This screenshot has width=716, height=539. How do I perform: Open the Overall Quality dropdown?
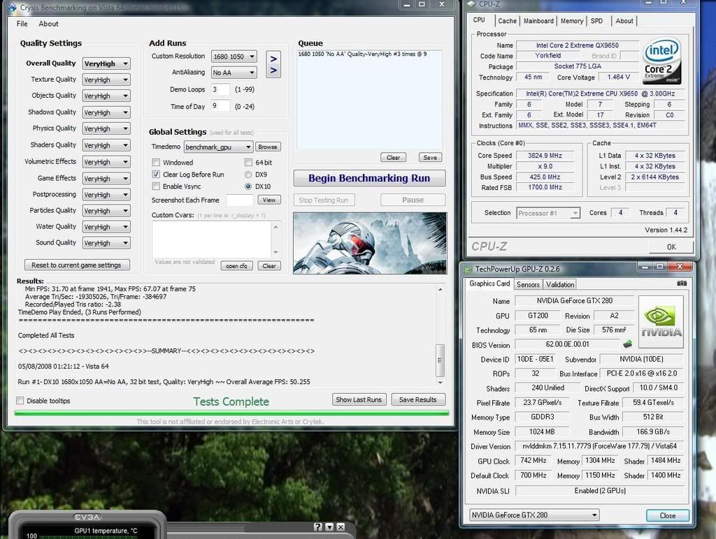point(106,64)
